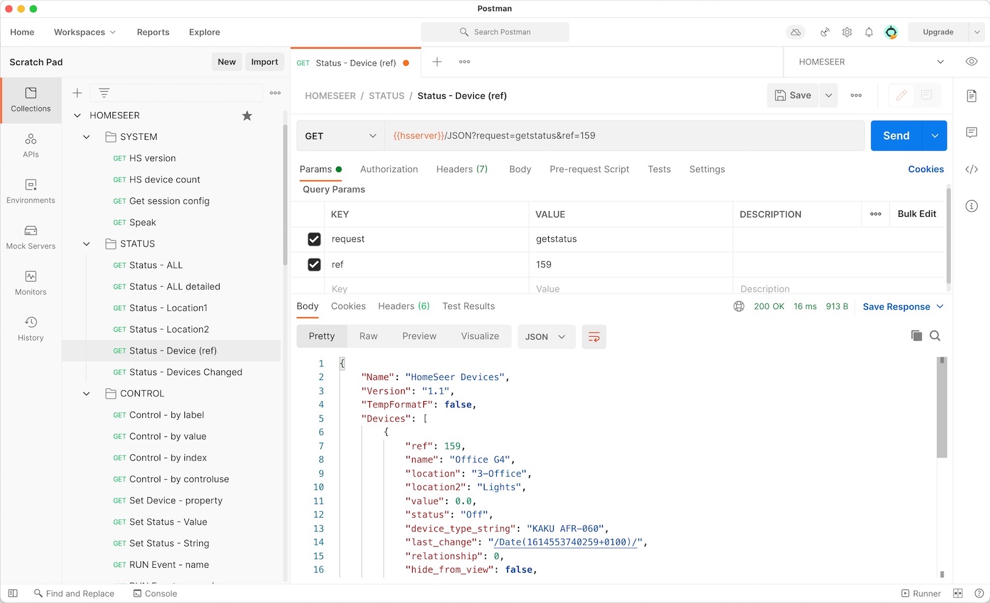Open the notifications bell icon
Image resolution: width=990 pixels, height=603 pixels.
point(869,32)
